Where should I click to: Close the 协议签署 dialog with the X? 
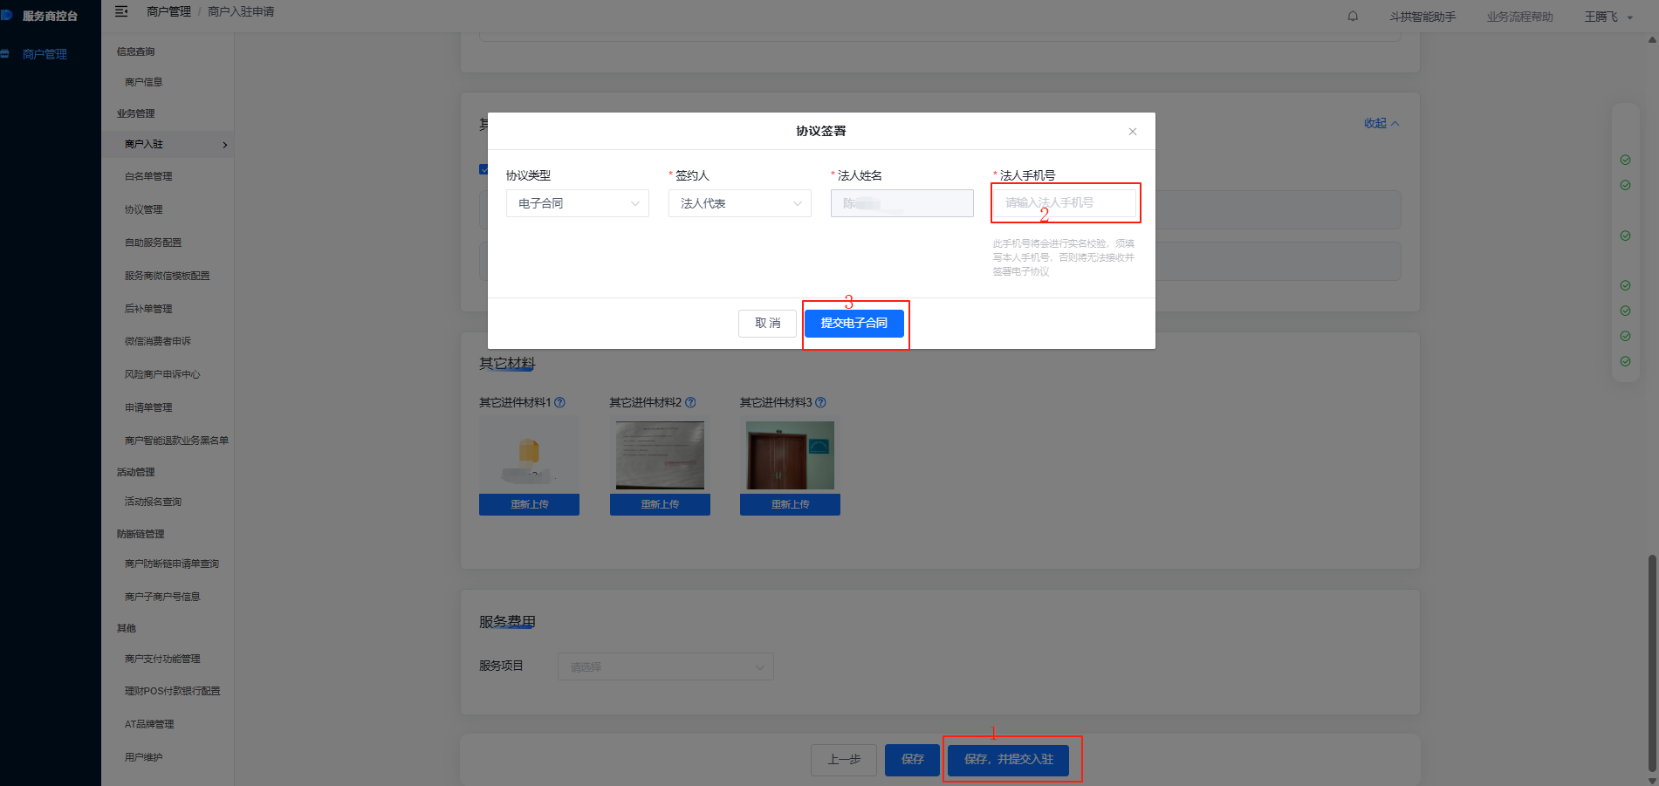point(1133,132)
